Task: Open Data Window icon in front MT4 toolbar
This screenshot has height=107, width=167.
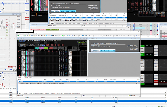Action: pos(27,36)
